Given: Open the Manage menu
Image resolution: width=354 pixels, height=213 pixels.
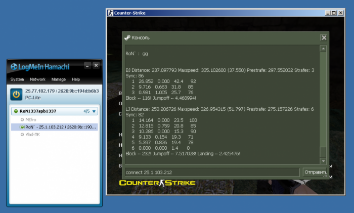Looking at the screenshot, I should point(58,79).
